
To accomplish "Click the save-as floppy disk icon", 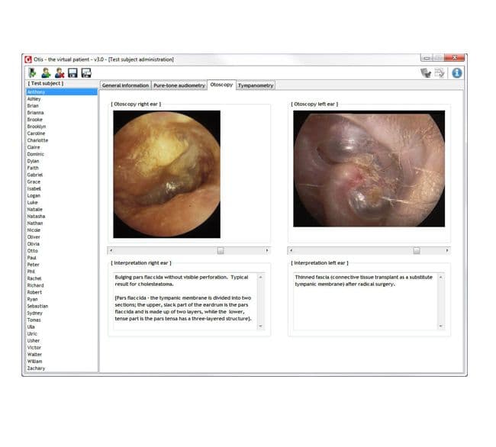I will 86,72.
